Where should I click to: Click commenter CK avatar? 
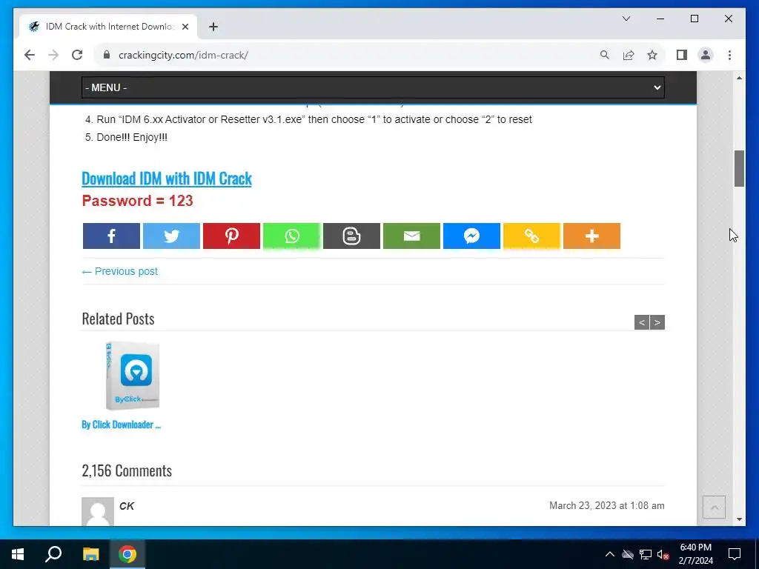[98, 511]
